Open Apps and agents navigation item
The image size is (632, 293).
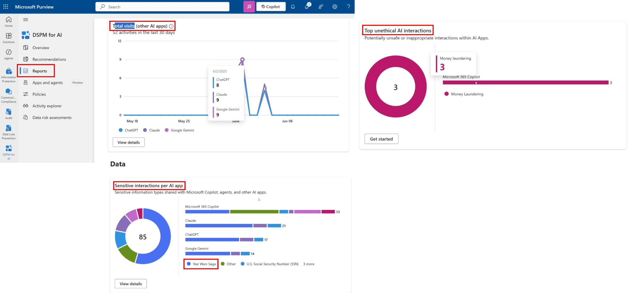(48, 82)
